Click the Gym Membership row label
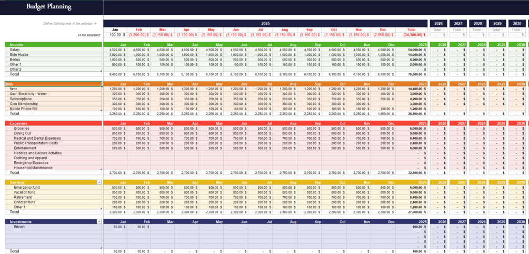 point(24,104)
